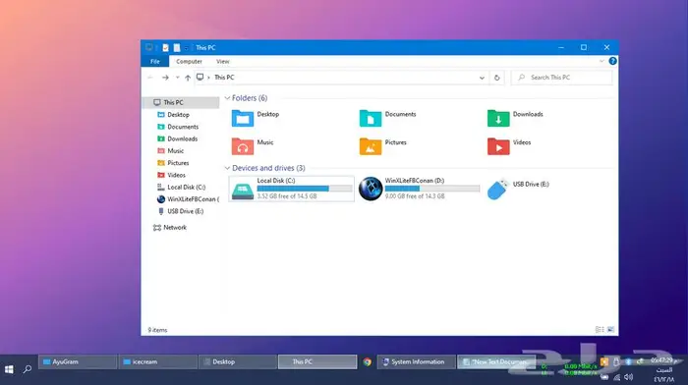The height and width of the screenshot is (385, 688).
Task: Open the network icon in the system tray
Action: click(x=616, y=377)
